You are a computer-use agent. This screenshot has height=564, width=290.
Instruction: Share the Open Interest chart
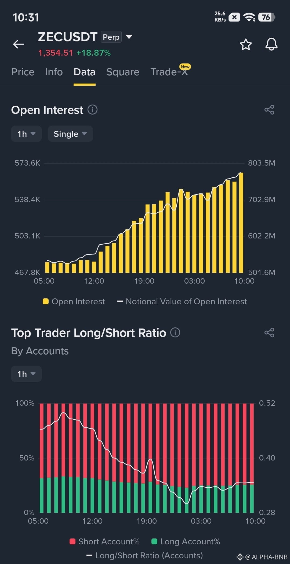click(x=269, y=110)
